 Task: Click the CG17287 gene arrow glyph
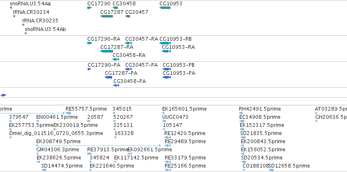pyautogui.click(x=107, y=16)
